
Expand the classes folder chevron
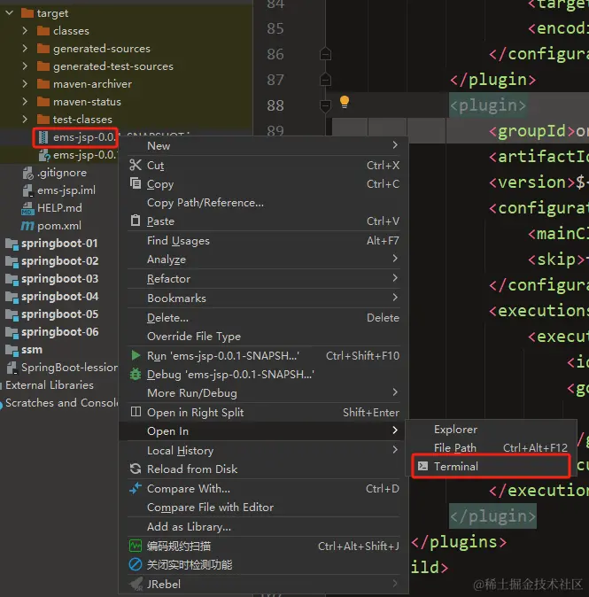[25, 30]
